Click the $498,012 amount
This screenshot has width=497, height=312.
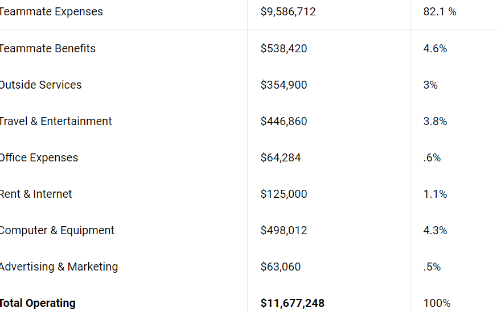(x=284, y=230)
